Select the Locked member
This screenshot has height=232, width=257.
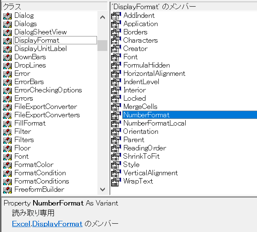135,99
